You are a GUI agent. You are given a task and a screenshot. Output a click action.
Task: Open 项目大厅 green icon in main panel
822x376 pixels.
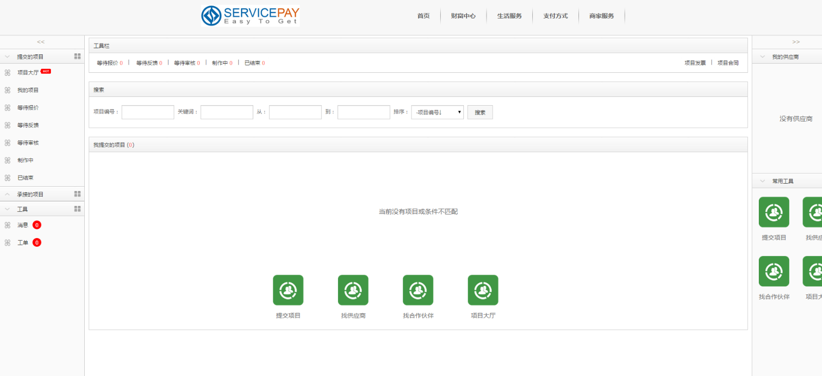(483, 290)
